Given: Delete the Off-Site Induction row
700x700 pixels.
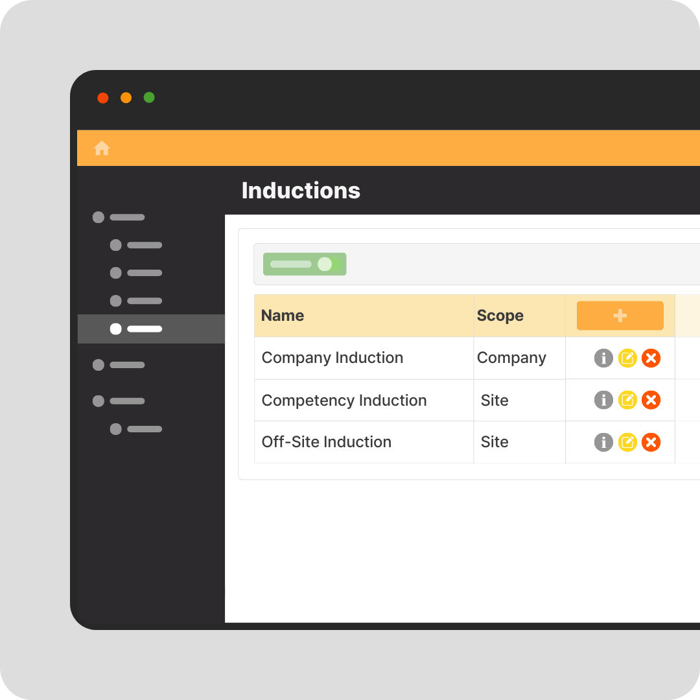Looking at the screenshot, I should (651, 443).
